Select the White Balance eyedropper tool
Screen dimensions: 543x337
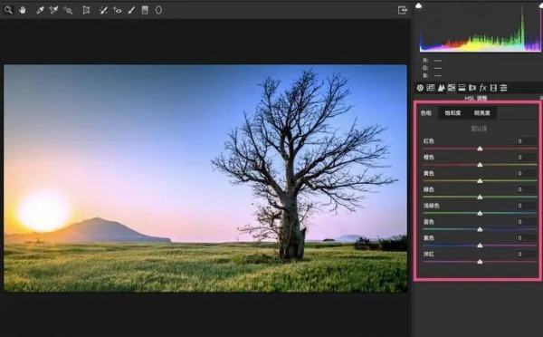tap(40, 10)
